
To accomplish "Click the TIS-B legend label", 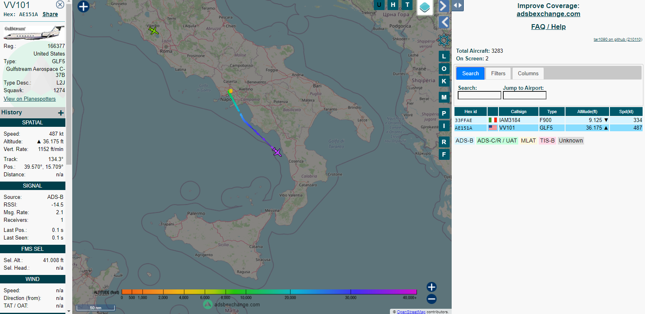I will (547, 140).
